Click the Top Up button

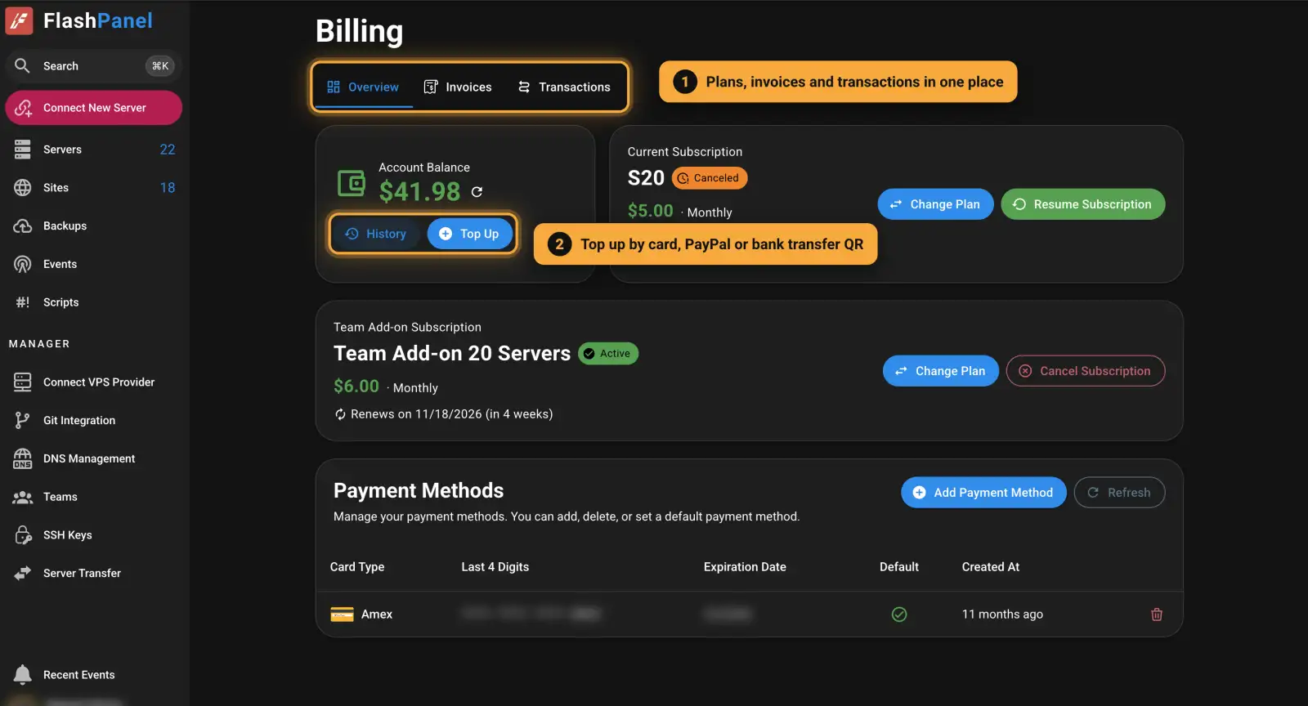pyautogui.click(x=469, y=234)
